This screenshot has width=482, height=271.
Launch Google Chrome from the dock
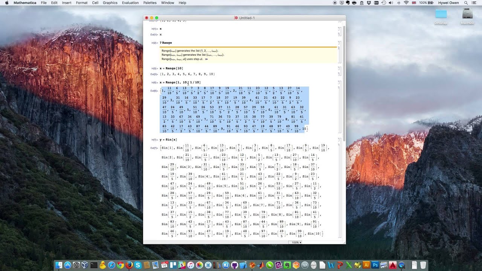click(x=120, y=265)
